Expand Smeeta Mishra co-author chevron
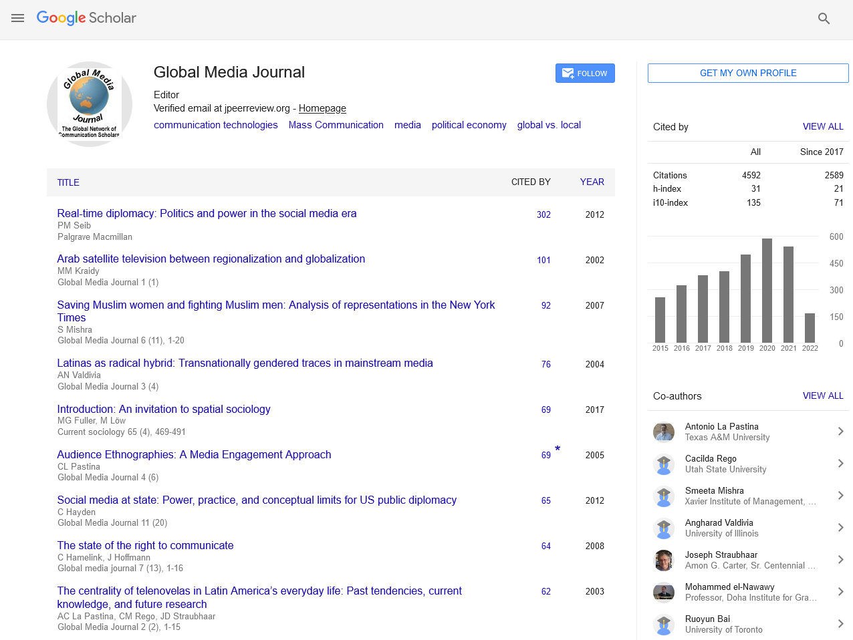 click(x=840, y=496)
